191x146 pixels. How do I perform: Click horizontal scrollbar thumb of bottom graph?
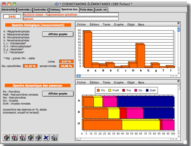tap(78, 139)
